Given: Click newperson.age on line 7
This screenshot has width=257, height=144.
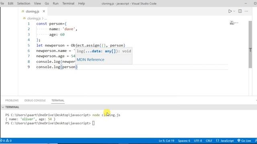Looking at the screenshot, I should point(50,56).
